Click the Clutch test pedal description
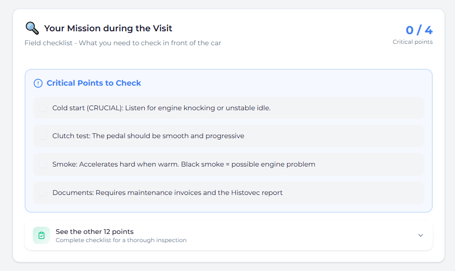 (168, 136)
